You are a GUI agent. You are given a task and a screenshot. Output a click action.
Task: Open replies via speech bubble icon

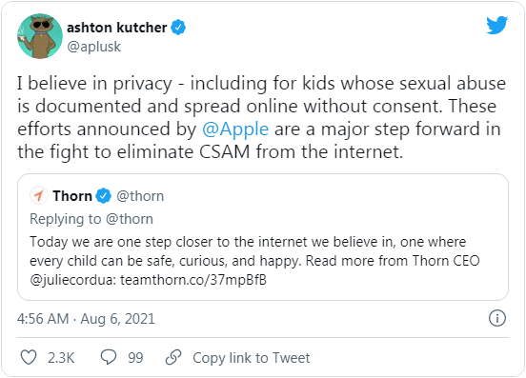pos(109,357)
